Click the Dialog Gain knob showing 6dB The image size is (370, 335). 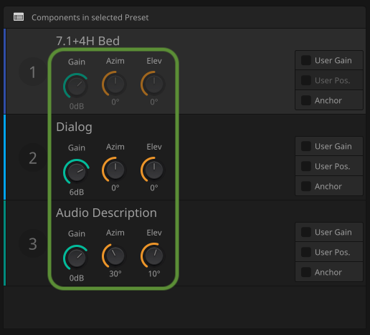click(77, 172)
